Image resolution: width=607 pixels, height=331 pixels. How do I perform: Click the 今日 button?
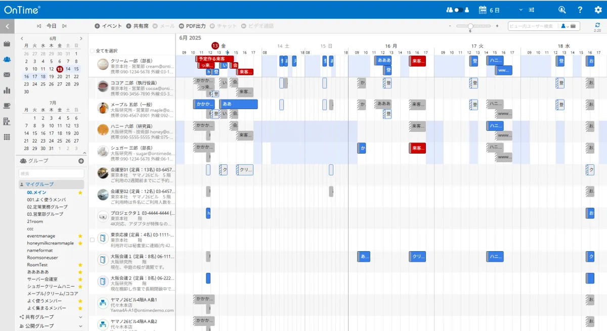[x=52, y=26]
